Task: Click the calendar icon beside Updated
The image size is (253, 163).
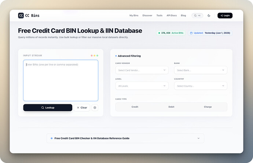Action: pyautogui.click(x=191, y=33)
